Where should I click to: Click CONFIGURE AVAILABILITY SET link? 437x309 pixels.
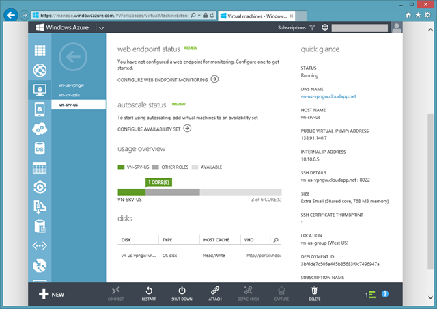[154, 129]
